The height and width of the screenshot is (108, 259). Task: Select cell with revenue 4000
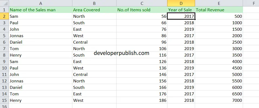pos(219,62)
